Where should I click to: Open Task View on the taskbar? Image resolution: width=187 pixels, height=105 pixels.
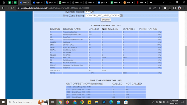[53, 102]
